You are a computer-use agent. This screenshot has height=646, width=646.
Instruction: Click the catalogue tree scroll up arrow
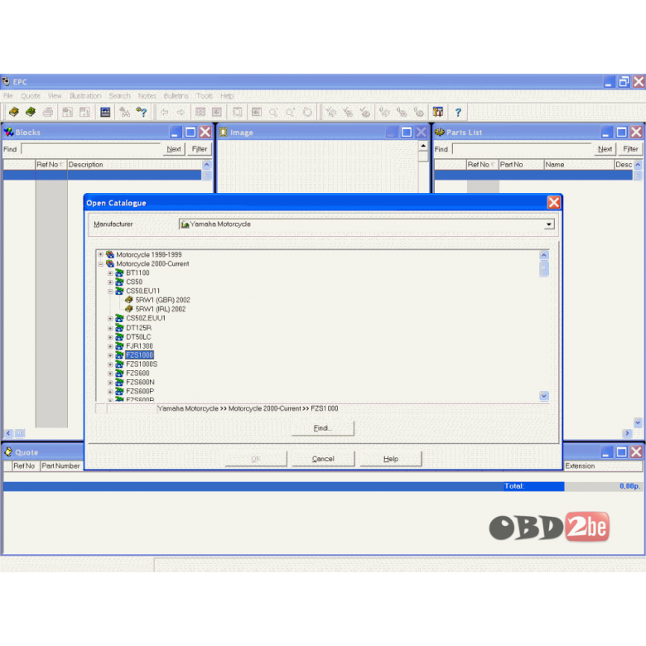click(x=544, y=255)
